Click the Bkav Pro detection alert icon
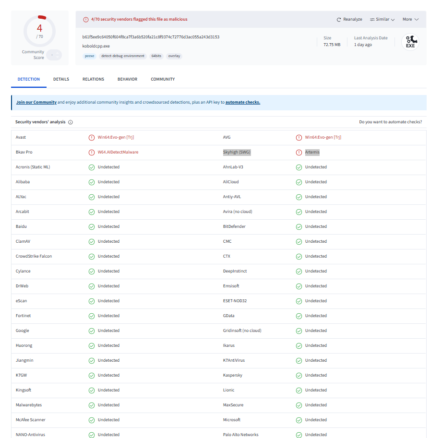Image resolution: width=430 pixels, height=438 pixels. pos(92,153)
